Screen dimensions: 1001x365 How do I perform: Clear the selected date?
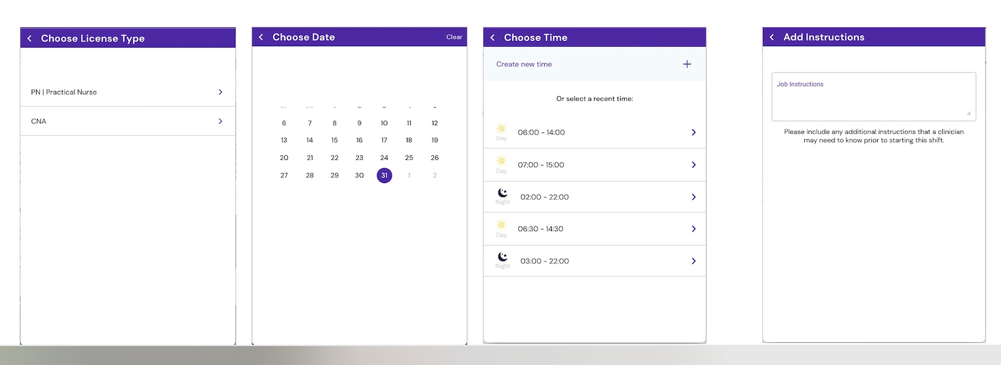[x=454, y=37]
